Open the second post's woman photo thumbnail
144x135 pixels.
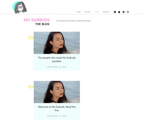click(x=57, y=92)
